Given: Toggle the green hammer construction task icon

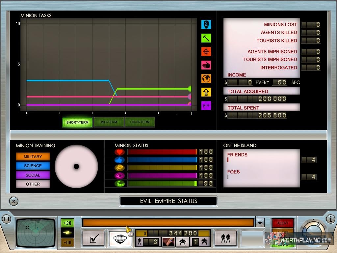Looking at the screenshot, I should coord(206,38).
